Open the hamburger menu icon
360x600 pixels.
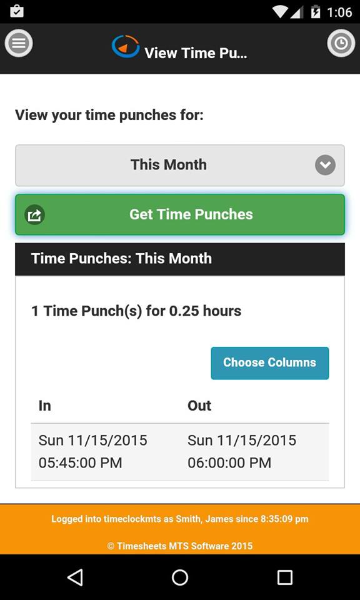tap(18, 43)
